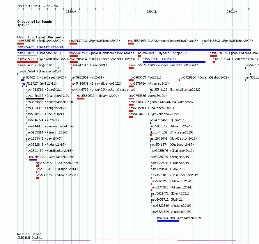Click the 1p36.11 cytogenetic band label
Viewport: 259px width, 244px height.
(24, 25)
